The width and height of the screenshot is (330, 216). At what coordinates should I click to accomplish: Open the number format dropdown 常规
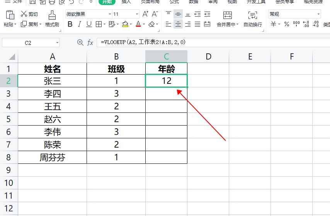[319, 14]
